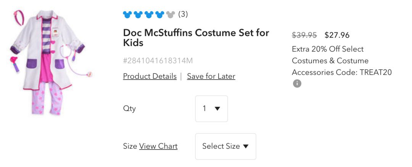Expand the Select Size dropdown
412x167 pixels.
[225, 146]
